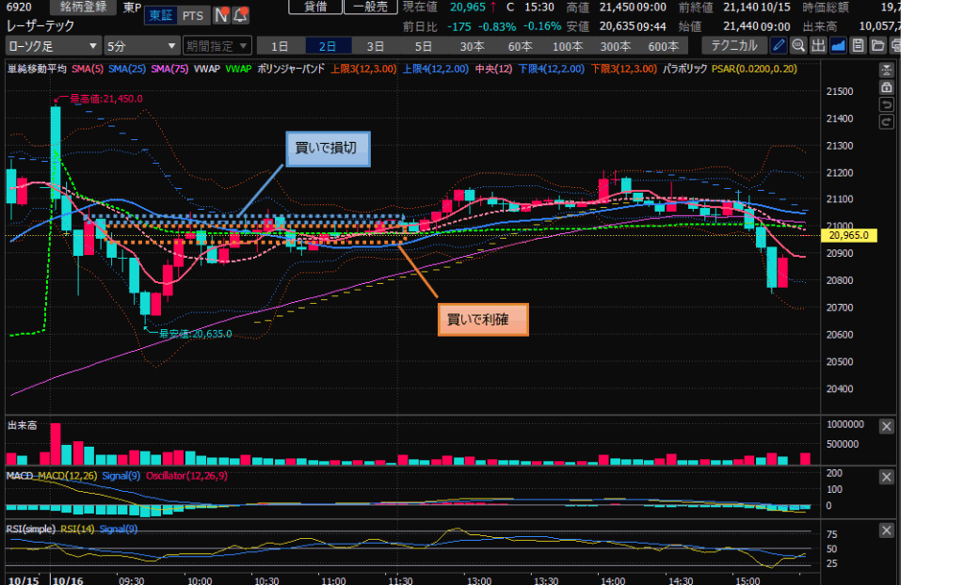Toggle the area chart display icon

pyautogui.click(x=838, y=45)
